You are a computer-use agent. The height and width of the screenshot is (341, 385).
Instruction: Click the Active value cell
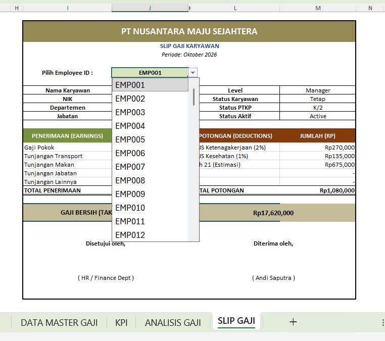(318, 116)
